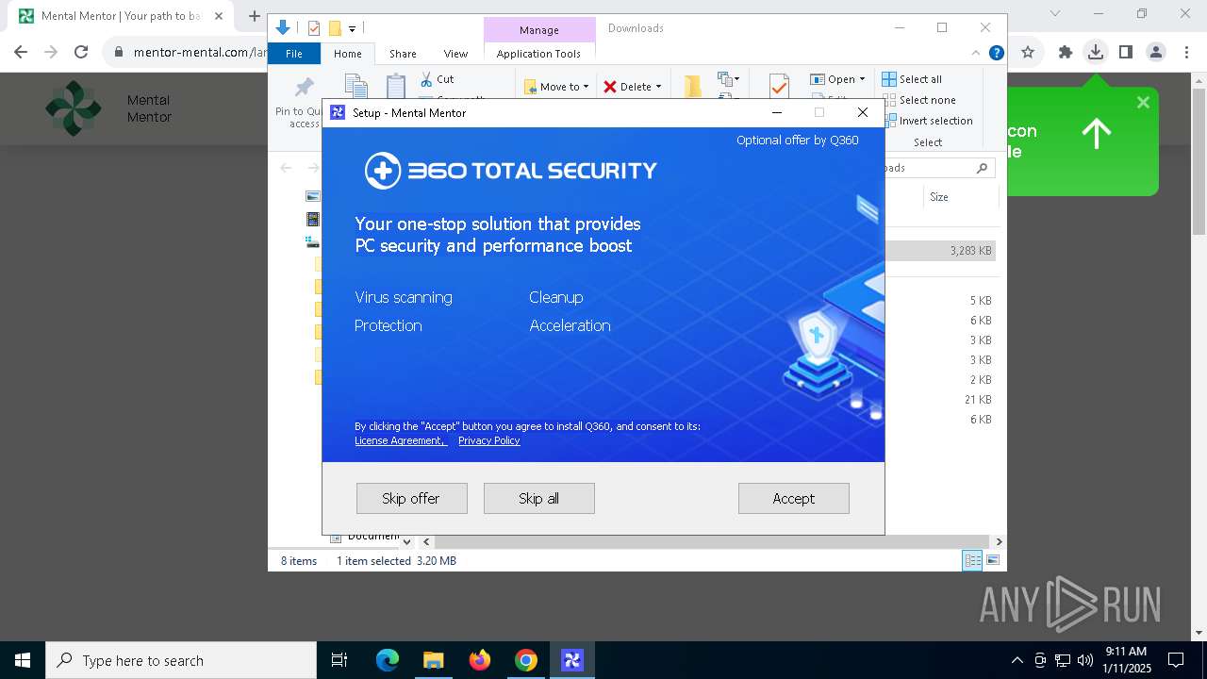
Task: Open the New item dropdown
Action: point(728,79)
